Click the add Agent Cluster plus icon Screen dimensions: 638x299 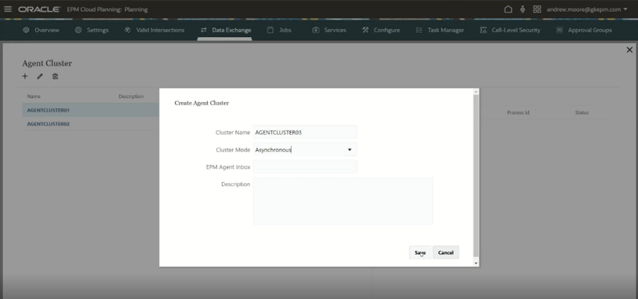click(25, 77)
